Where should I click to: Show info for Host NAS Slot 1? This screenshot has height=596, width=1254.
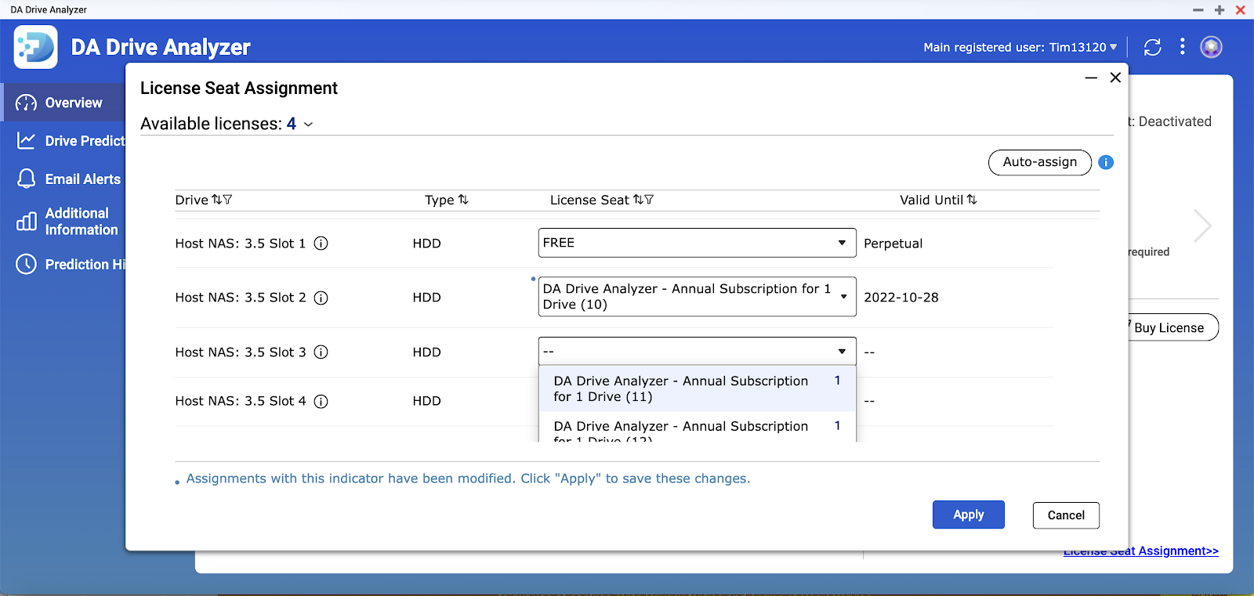(x=321, y=244)
